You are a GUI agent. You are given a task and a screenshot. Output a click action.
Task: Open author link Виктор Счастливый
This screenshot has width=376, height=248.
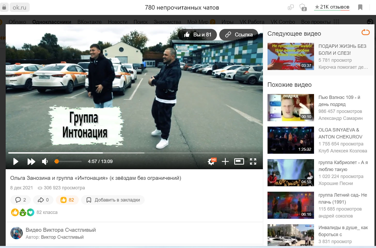point(62,237)
